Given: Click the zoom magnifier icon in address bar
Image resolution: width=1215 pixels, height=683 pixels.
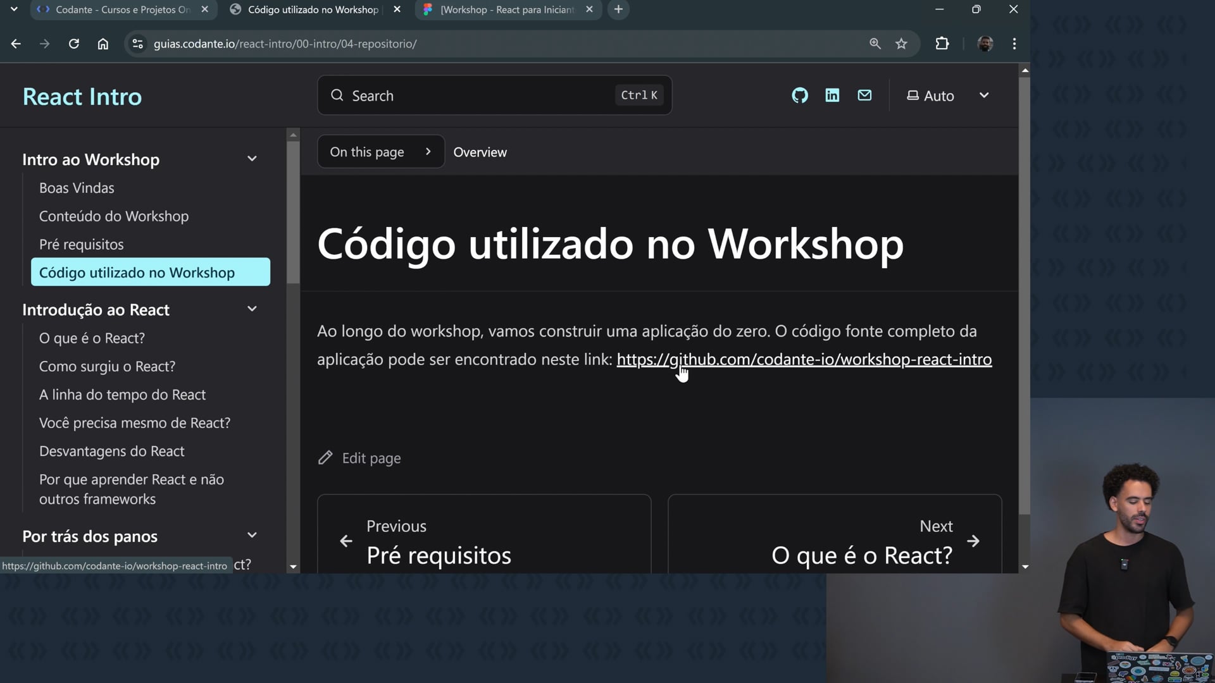Looking at the screenshot, I should pyautogui.click(x=875, y=44).
